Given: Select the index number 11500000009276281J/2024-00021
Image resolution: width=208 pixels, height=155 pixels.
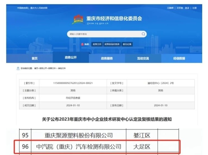Looking at the screenshot, I should pos(73,83).
